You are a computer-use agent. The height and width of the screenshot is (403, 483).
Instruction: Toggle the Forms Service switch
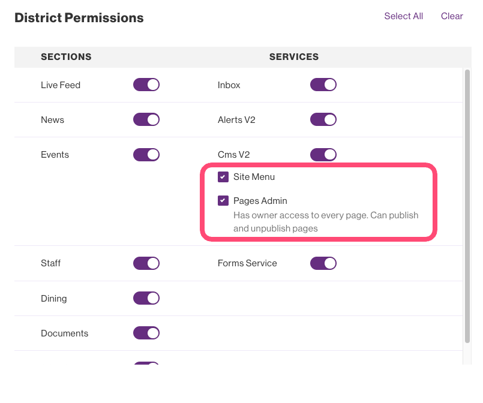pyautogui.click(x=323, y=263)
